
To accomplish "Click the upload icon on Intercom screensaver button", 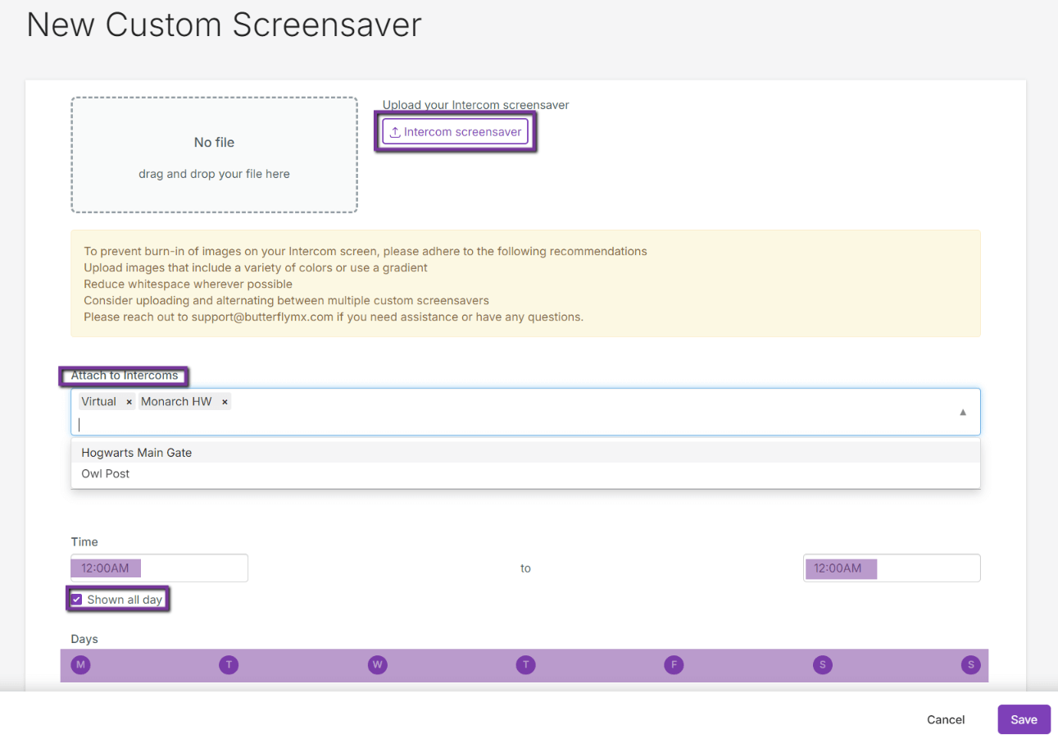I will [394, 131].
